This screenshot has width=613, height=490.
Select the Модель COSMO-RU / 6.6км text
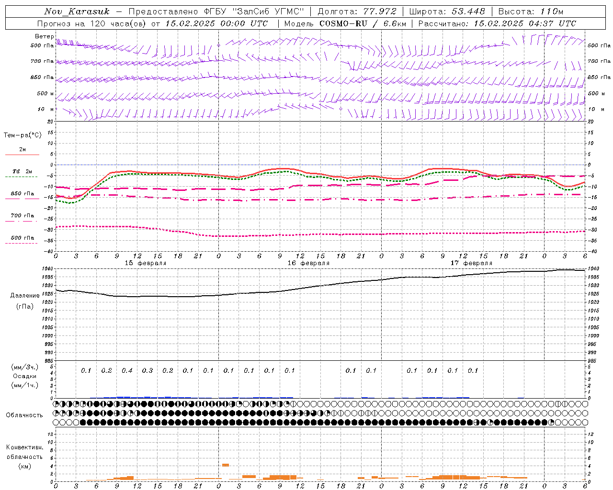345,23
